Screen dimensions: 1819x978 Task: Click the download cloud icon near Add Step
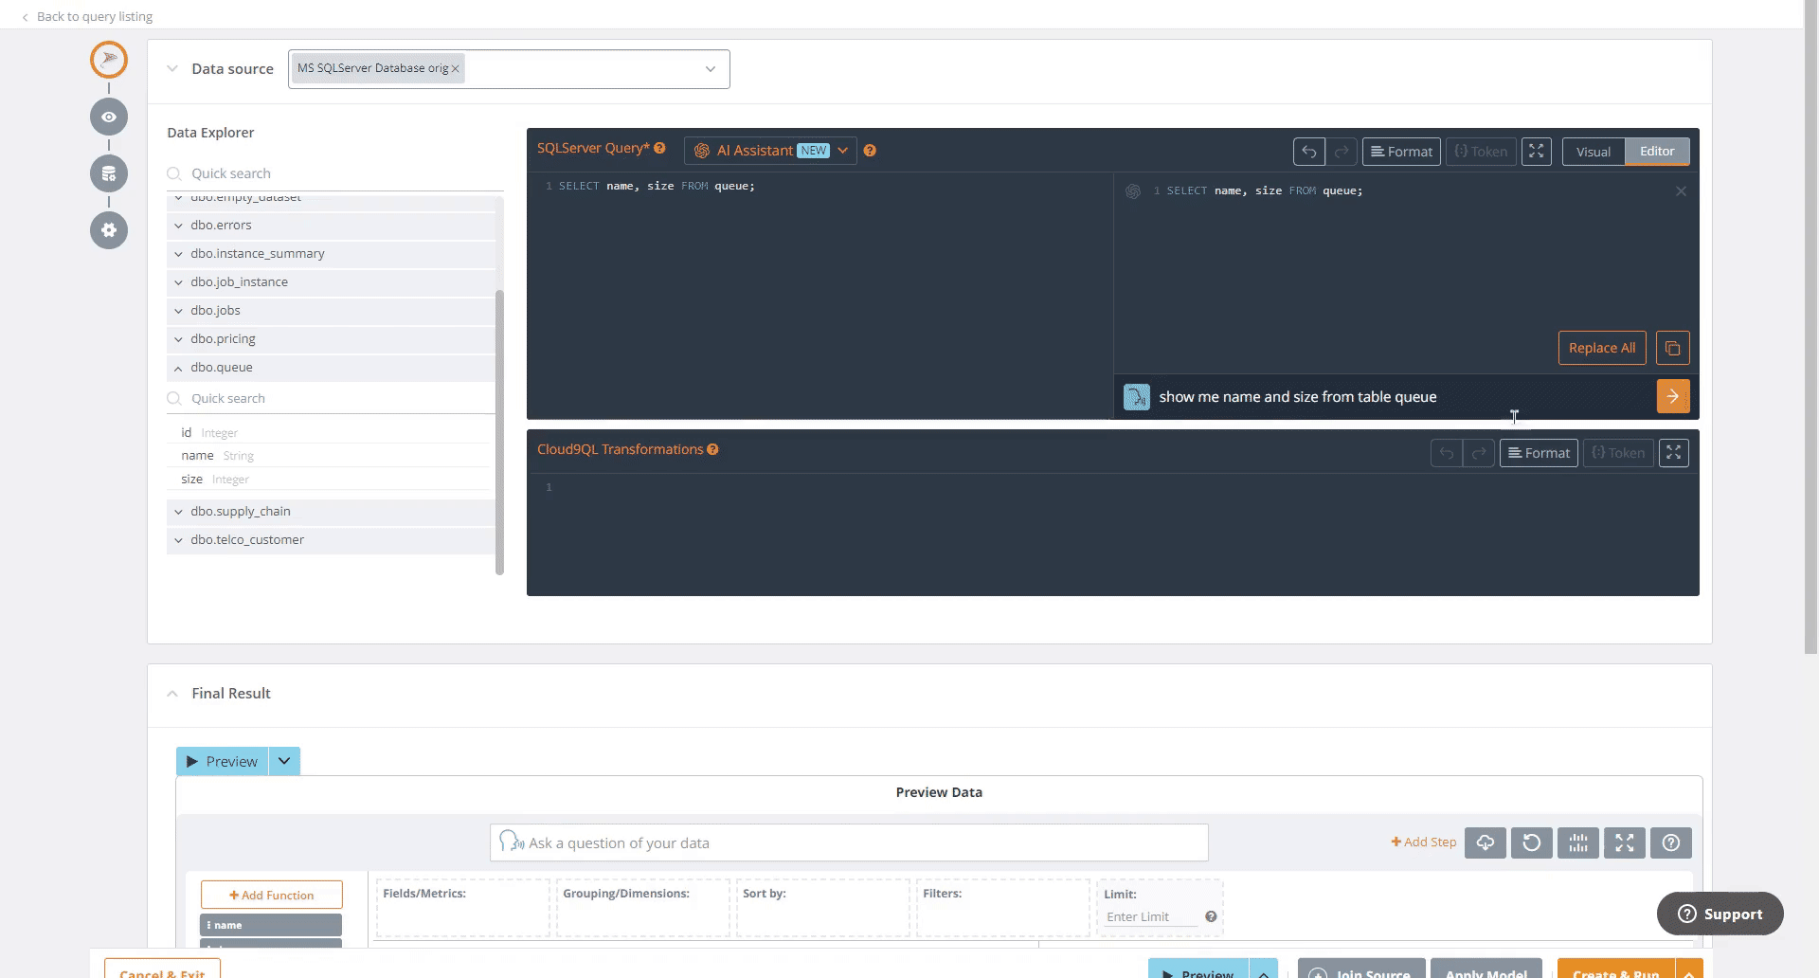point(1485,842)
